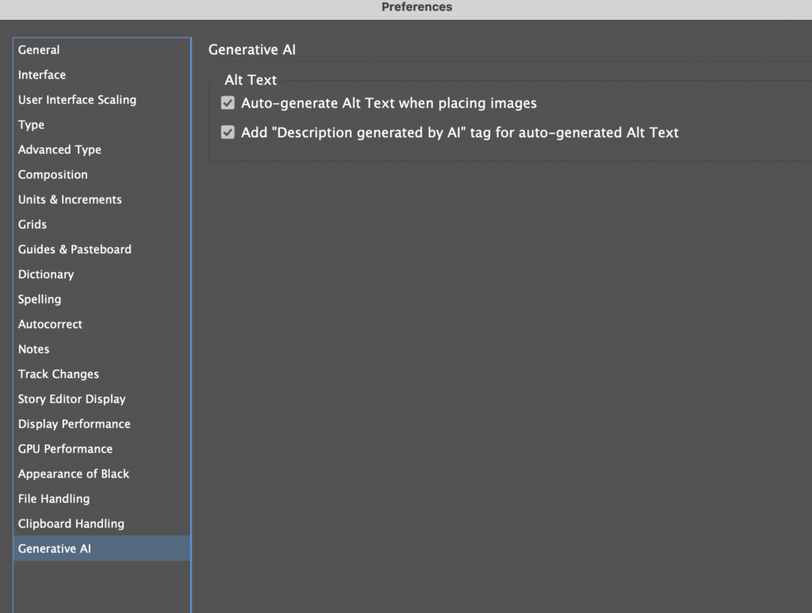The width and height of the screenshot is (812, 613).
Task: Open File Handling preferences
Action: (x=54, y=499)
